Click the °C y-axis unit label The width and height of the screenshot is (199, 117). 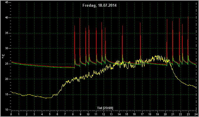[x=3, y=56]
